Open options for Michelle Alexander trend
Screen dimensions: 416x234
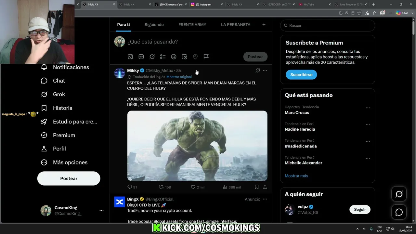368,159
